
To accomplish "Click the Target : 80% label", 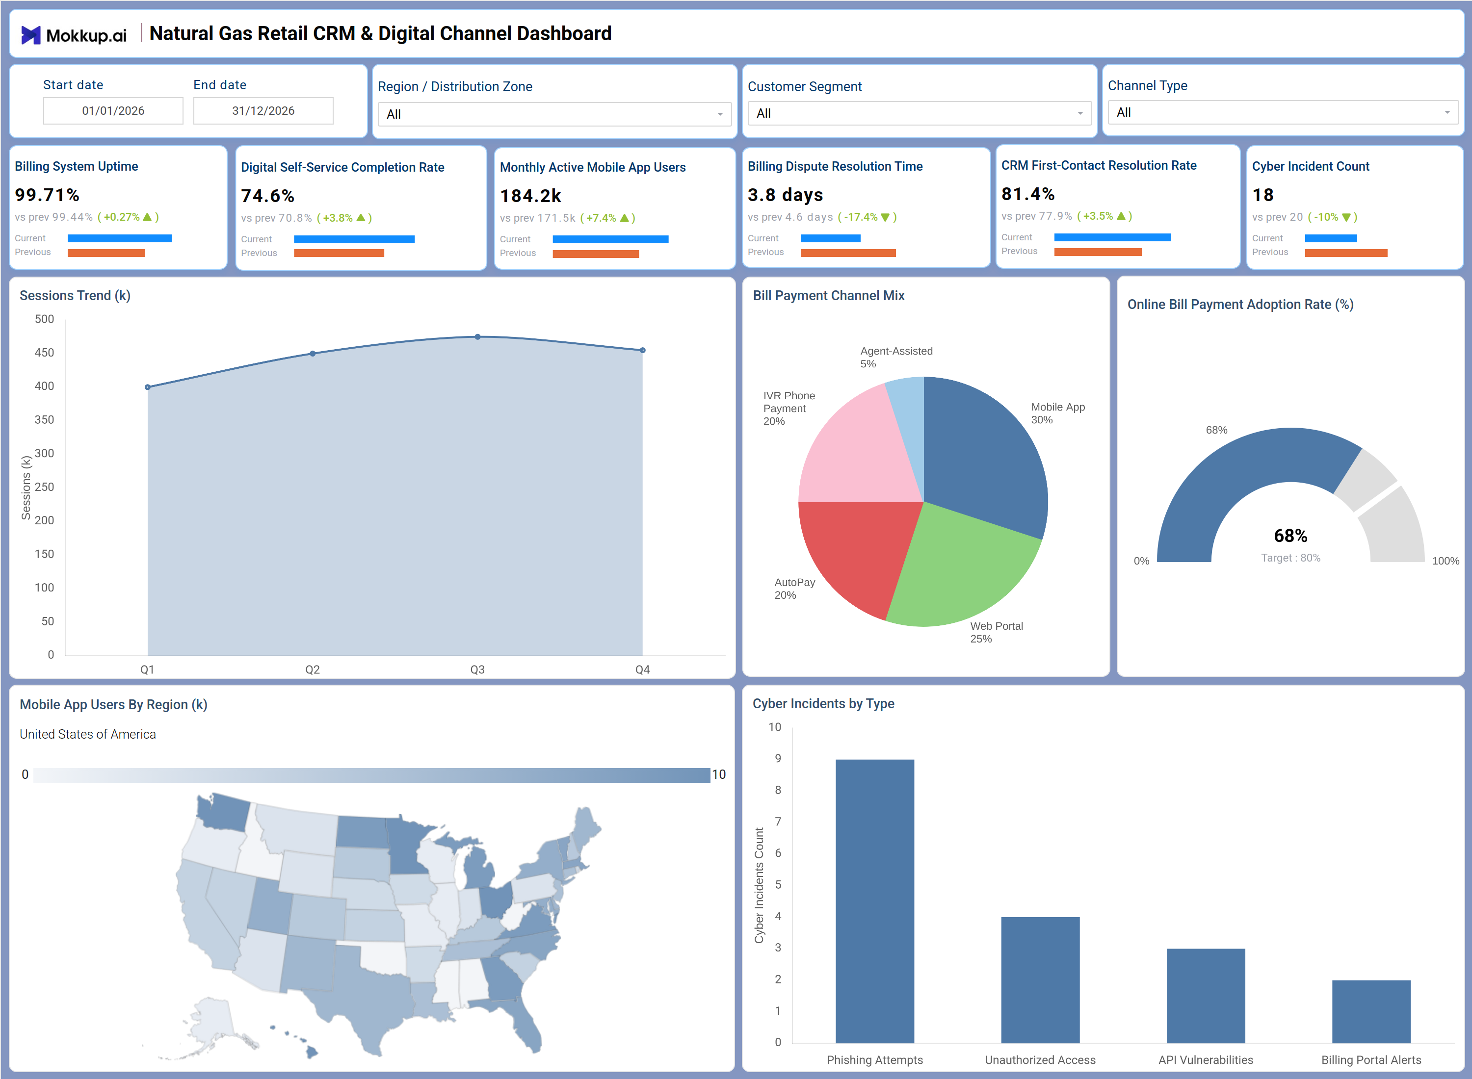I will point(1290,558).
